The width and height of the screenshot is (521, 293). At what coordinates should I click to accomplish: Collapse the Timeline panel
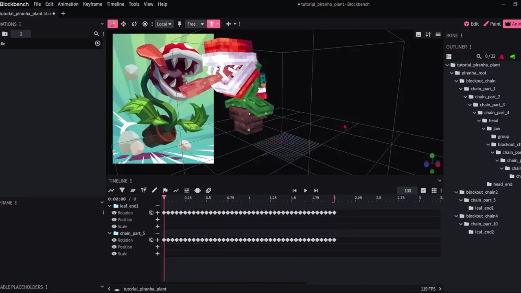click(x=440, y=180)
